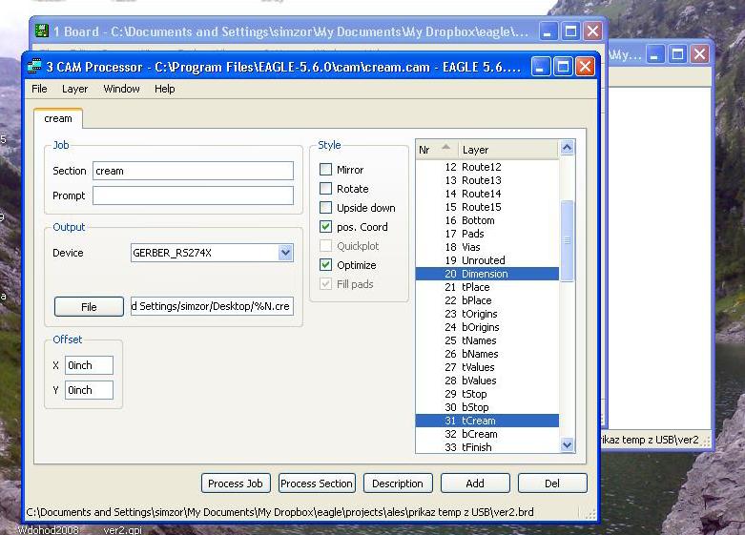Viewport: 745px width, 535px height.
Task: Click the Layer column header
Action: pos(507,149)
